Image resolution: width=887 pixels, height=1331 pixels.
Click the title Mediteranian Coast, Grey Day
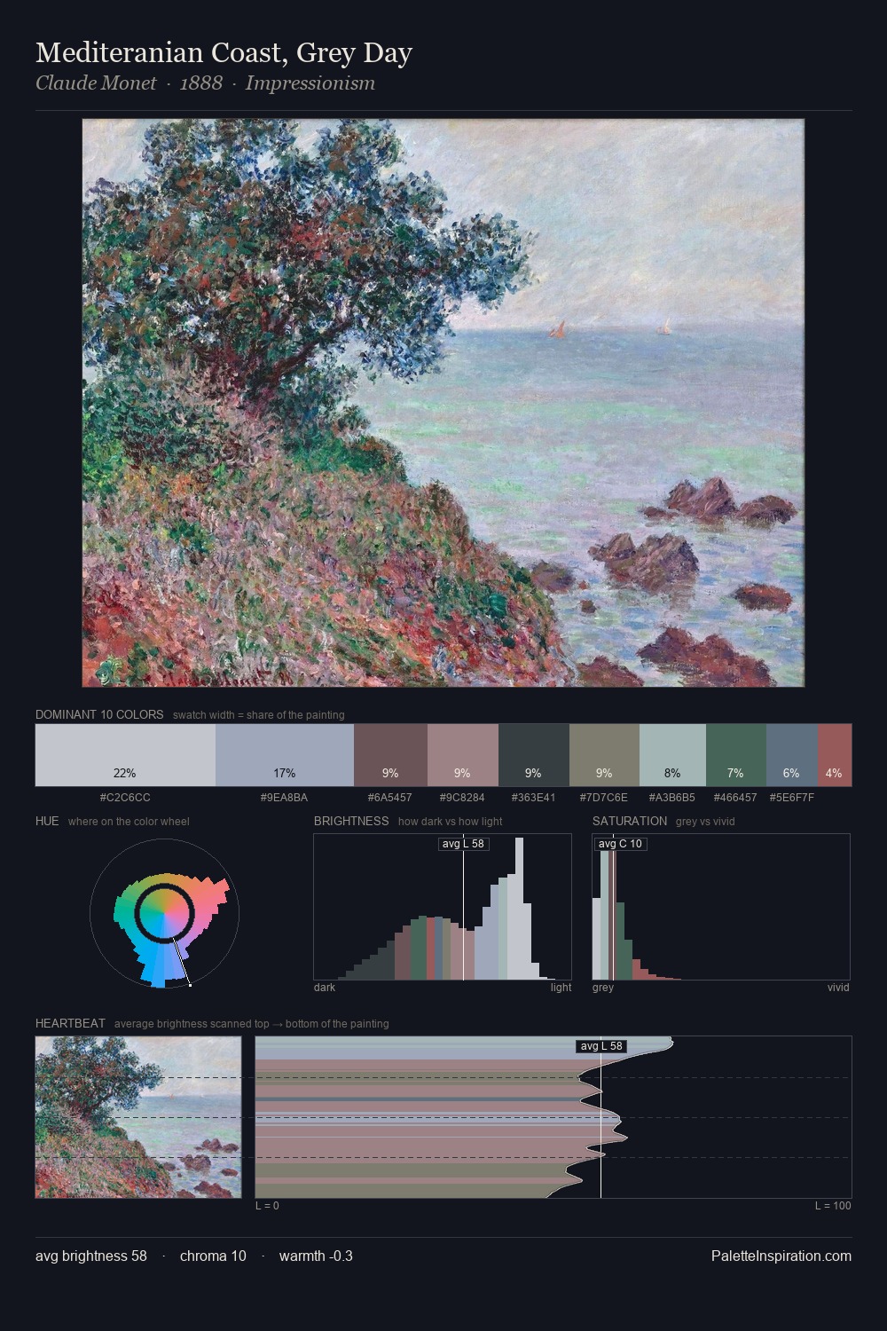coord(224,53)
